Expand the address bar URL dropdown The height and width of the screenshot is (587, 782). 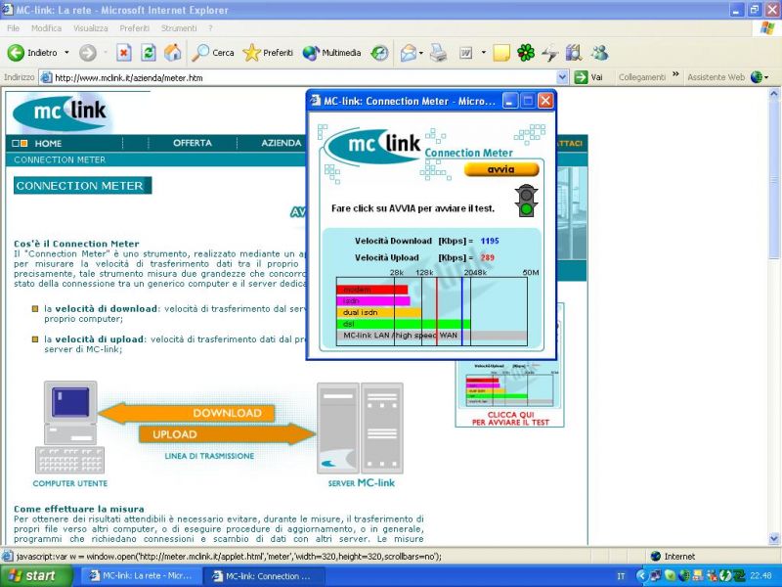pos(563,77)
